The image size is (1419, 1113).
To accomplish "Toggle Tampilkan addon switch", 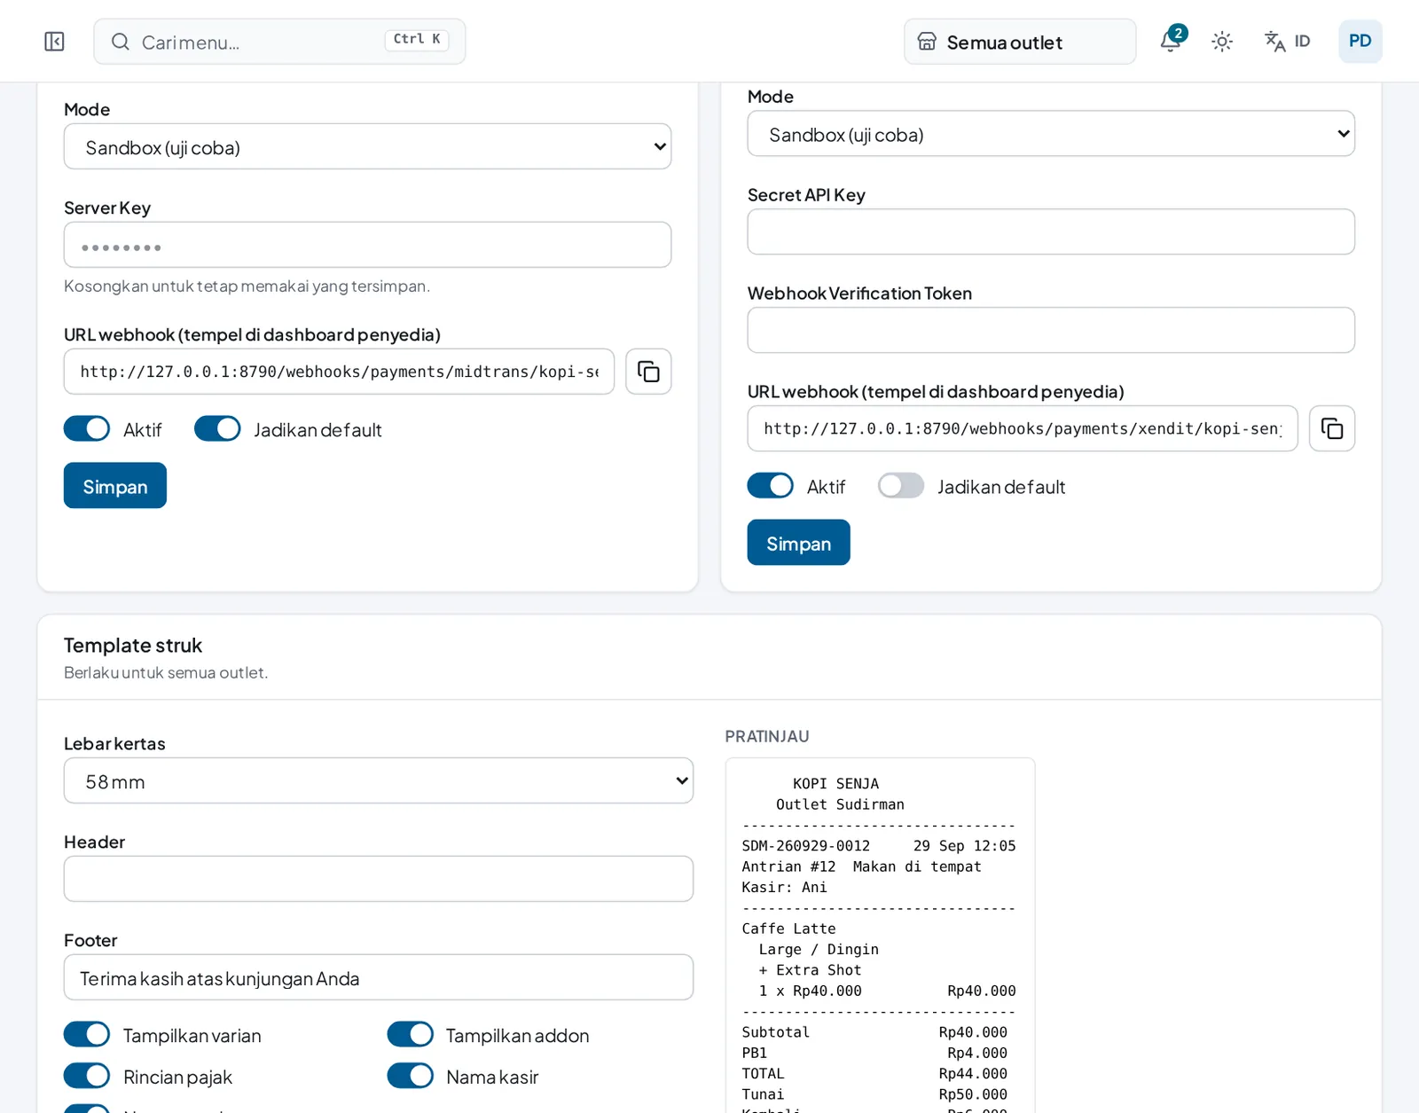I will tap(411, 1034).
